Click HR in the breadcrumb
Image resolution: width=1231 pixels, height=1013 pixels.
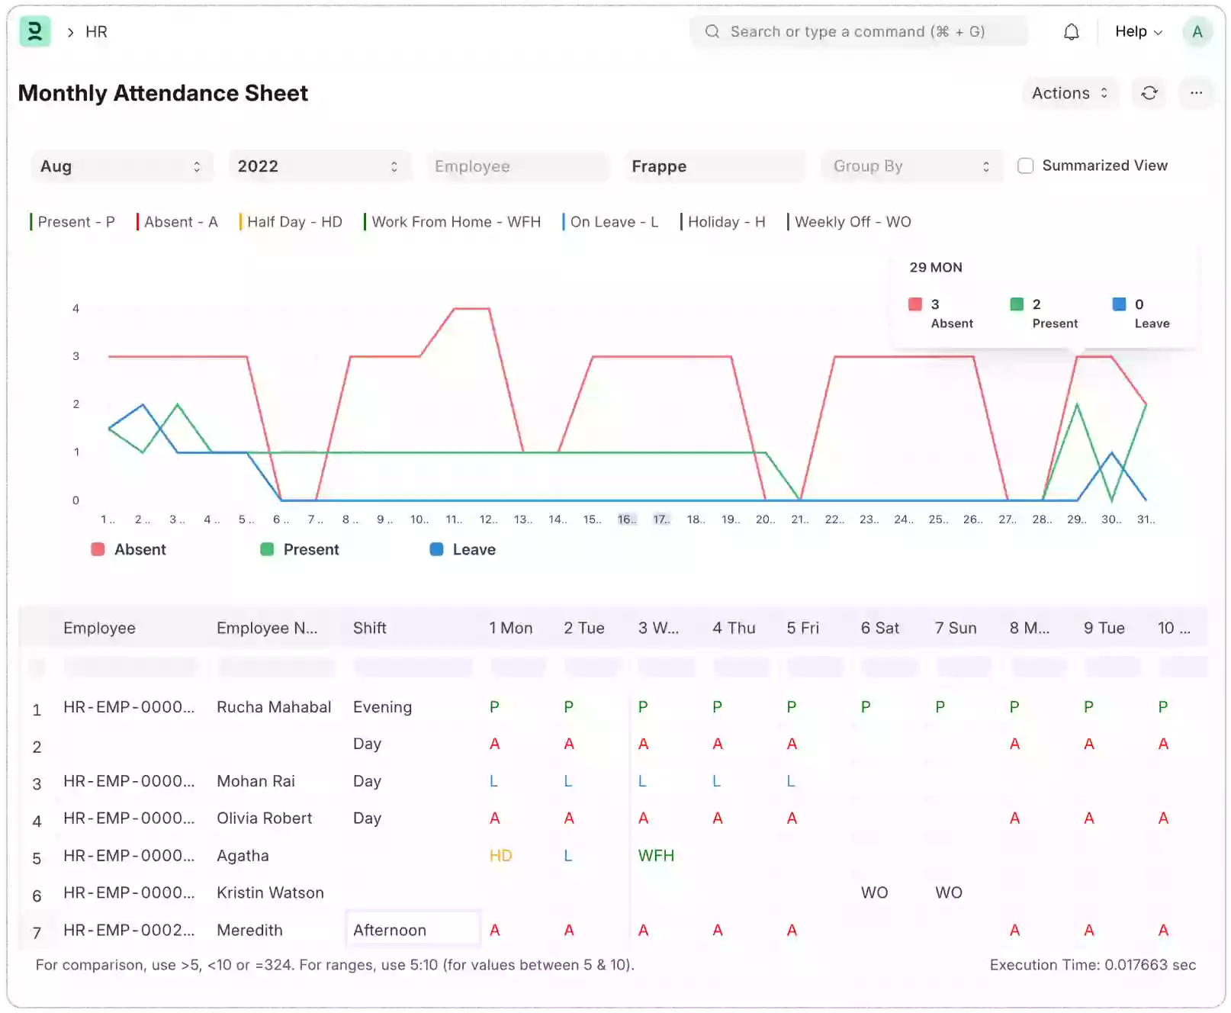point(95,31)
